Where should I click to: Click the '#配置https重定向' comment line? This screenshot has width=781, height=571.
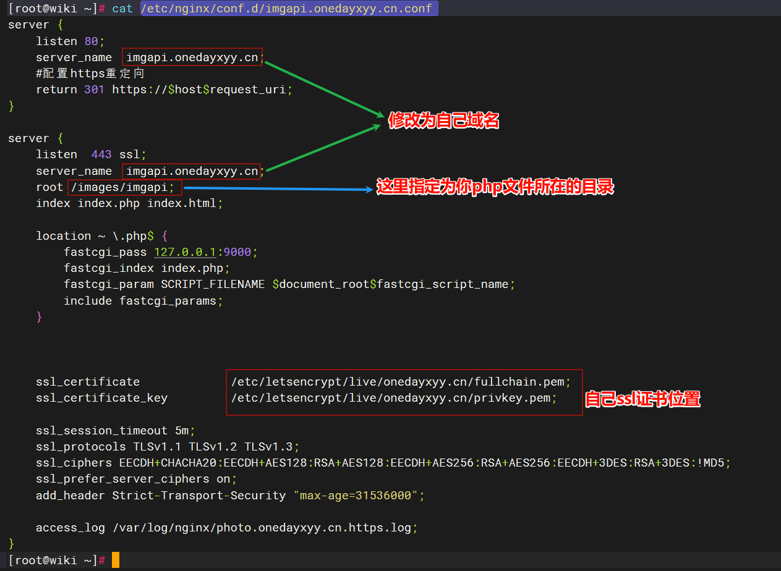click(x=90, y=74)
